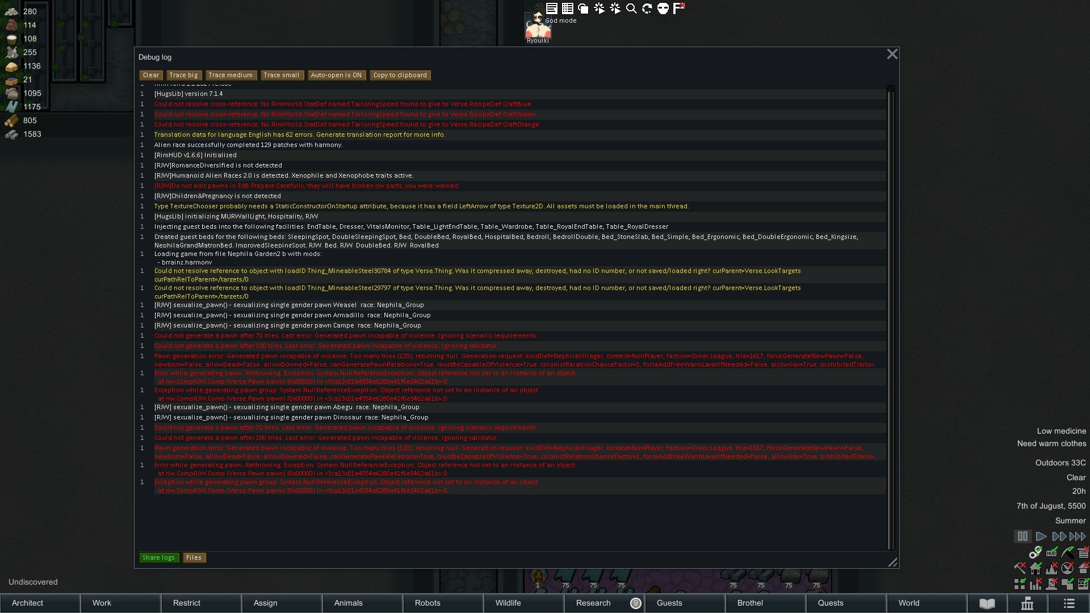Select the HugsLib version 7.1.4 log entry
The width and height of the screenshot is (1090, 613).
click(x=513, y=94)
